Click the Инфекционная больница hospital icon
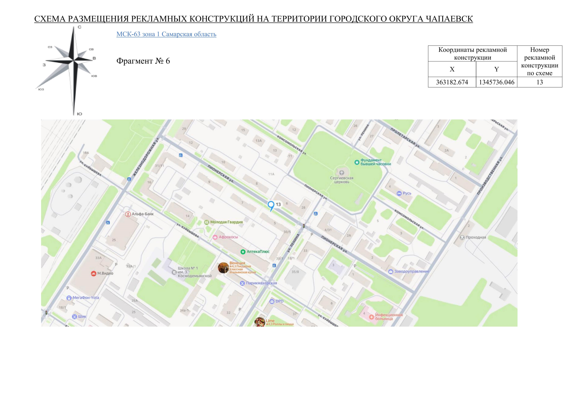This screenshot has width=576, height=407. pos(371,316)
